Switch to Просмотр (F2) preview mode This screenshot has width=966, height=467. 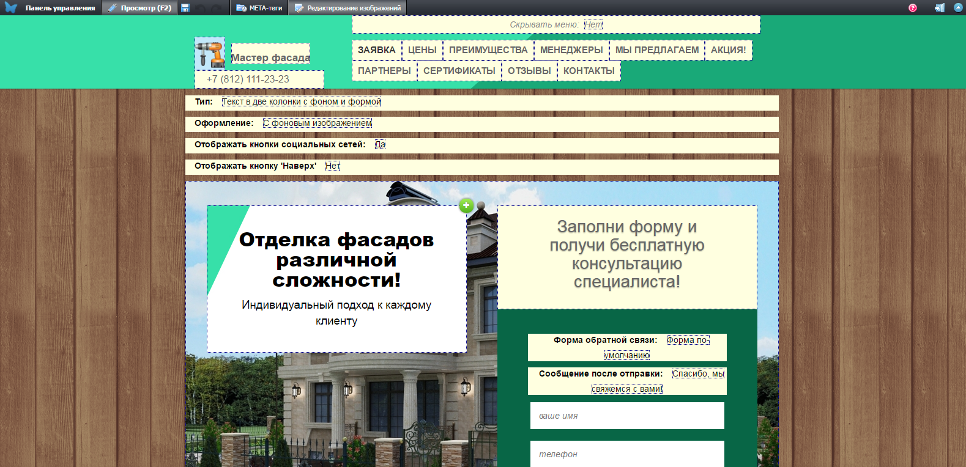[x=139, y=8]
